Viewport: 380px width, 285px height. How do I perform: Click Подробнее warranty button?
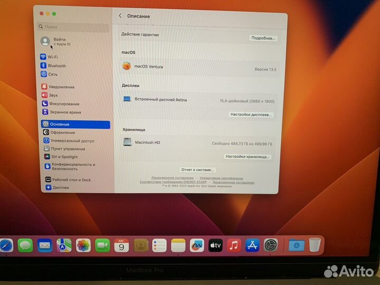click(263, 38)
